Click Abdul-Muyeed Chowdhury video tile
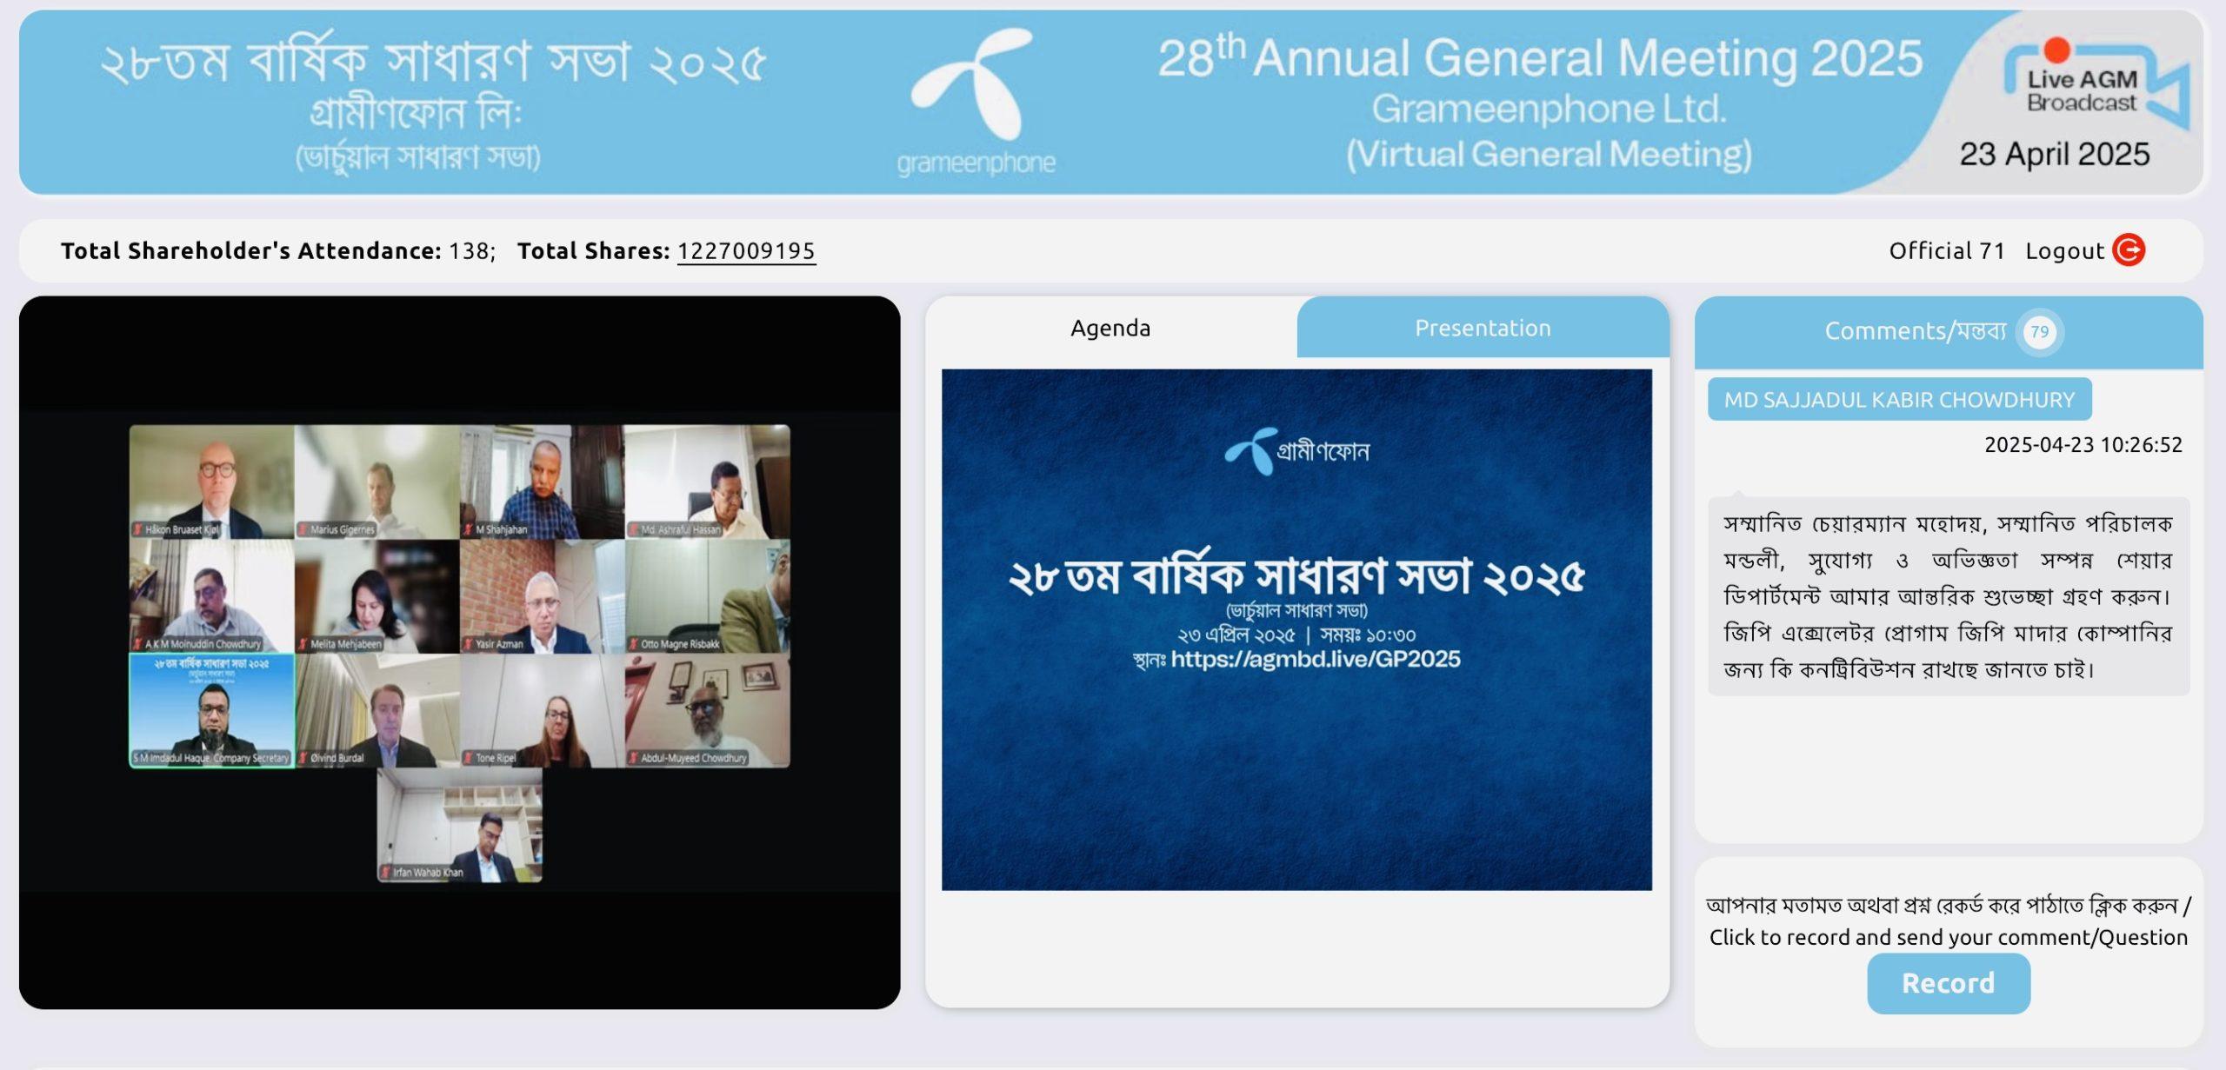The width and height of the screenshot is (2226, 1070). pyautogui.click(x=707, y=710)
